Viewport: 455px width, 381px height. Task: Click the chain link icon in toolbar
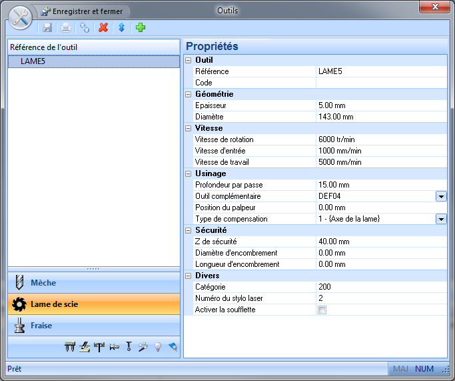coord(85,27)
